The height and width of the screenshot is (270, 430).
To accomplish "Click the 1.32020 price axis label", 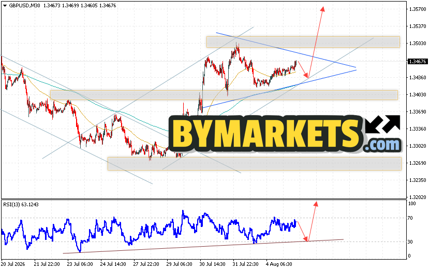I will click(x=418, y=197).
